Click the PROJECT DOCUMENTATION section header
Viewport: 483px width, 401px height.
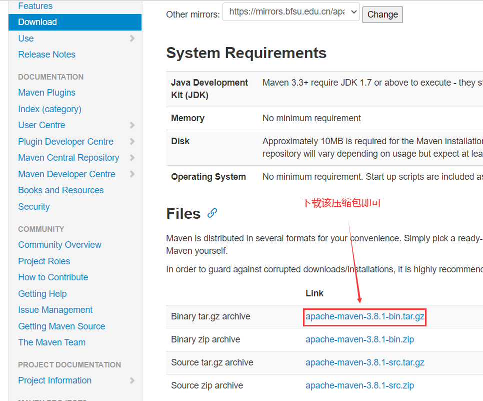tap(69, 365)
